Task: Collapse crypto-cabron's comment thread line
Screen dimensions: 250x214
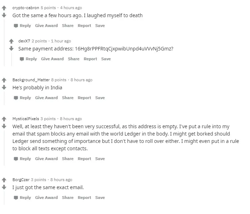Action: point(4,43)
